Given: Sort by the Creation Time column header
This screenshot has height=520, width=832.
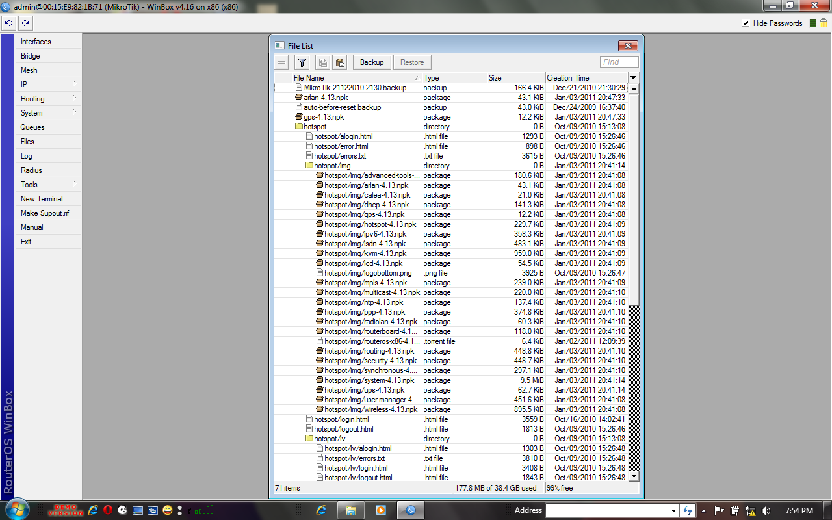Looking at the screenshot, I should [x=587, y=77].
